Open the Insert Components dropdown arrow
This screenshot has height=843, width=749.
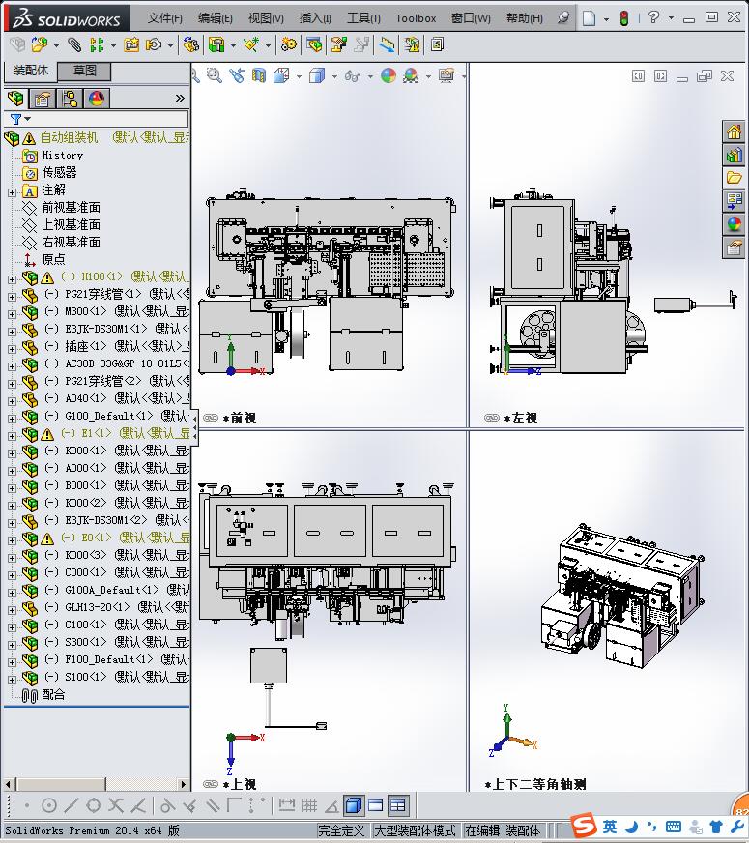(x=56, y=45)
